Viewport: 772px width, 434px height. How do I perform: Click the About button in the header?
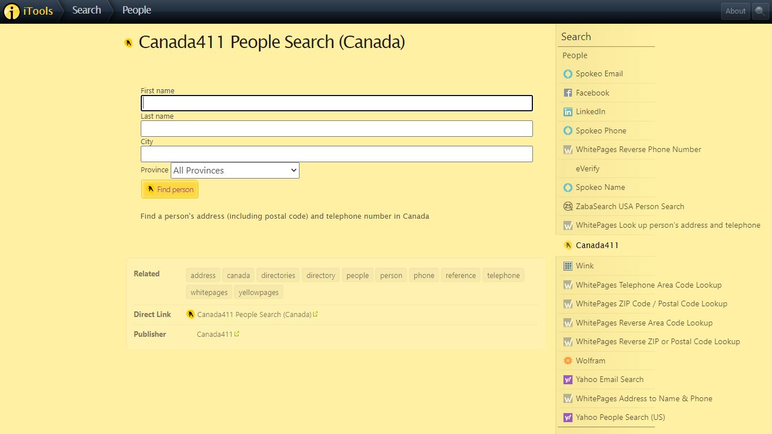735,11
